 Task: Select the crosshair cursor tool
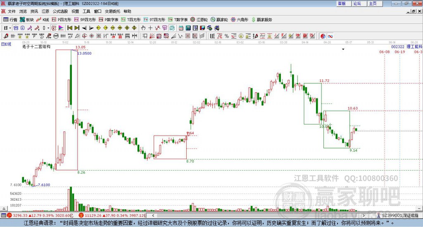pos(150,28)
